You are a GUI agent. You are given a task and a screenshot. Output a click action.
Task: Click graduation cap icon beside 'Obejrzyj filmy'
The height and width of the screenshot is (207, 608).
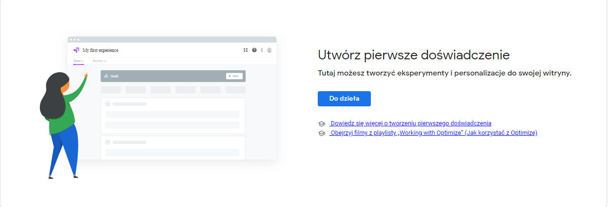pos(322,133)
